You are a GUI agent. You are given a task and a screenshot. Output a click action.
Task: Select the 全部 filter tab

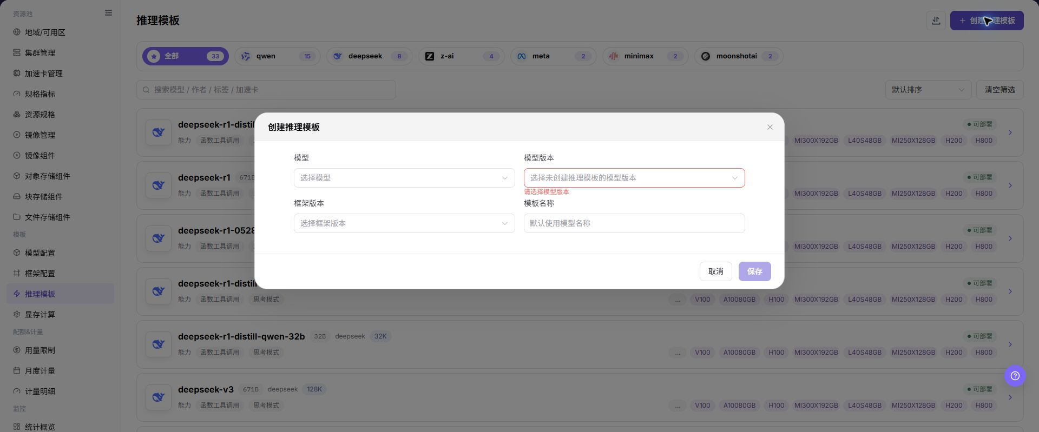186,56
